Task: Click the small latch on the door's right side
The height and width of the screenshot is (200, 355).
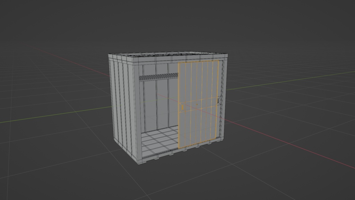Action: 218,101
